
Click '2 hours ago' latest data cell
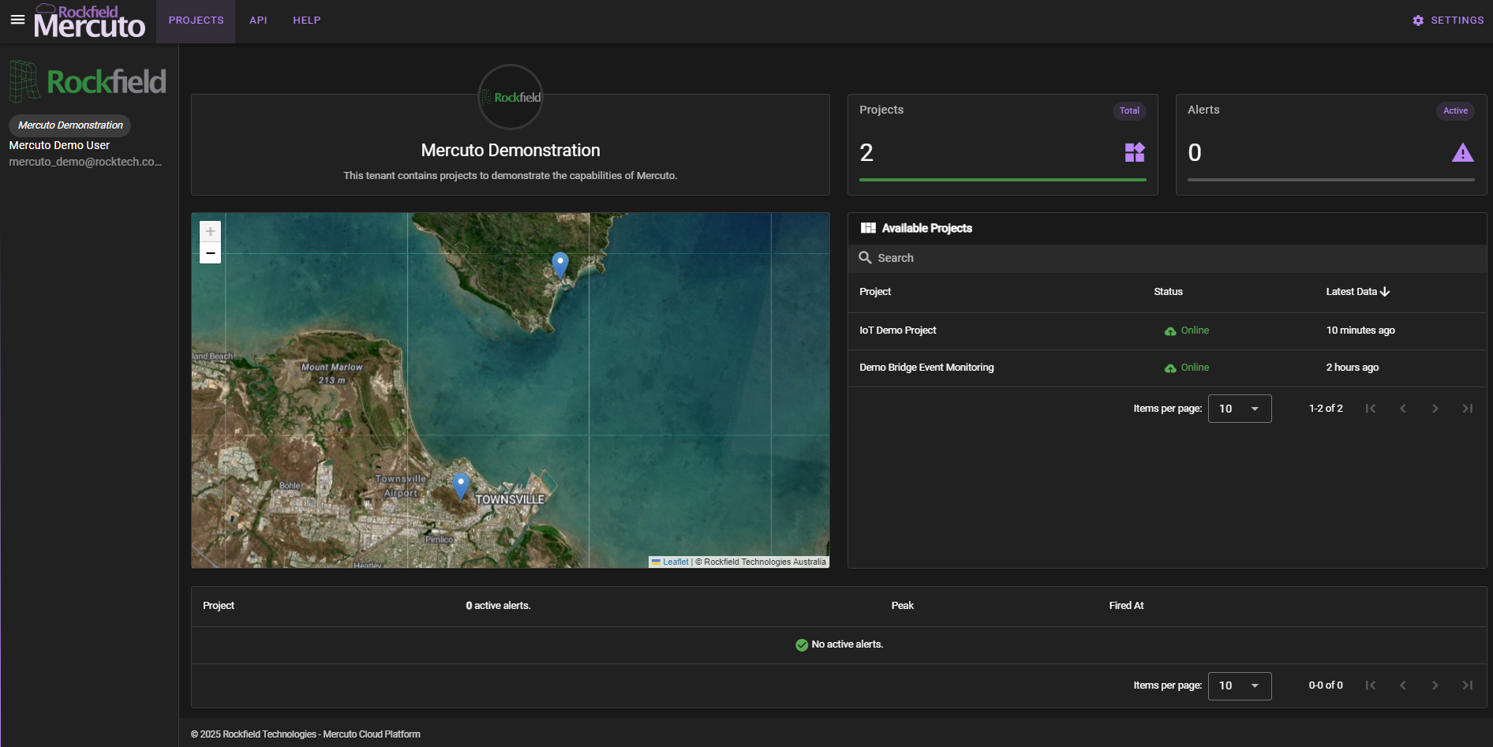pyautogui.click(x=1352, y=368)
